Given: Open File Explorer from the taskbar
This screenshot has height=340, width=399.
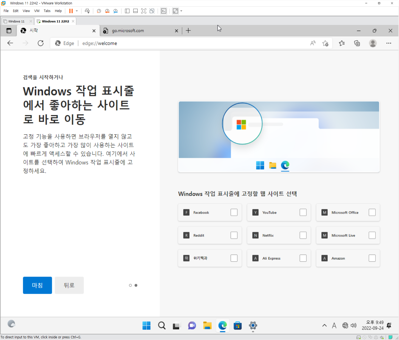Looking at the screenshot, I should point(207,325).
